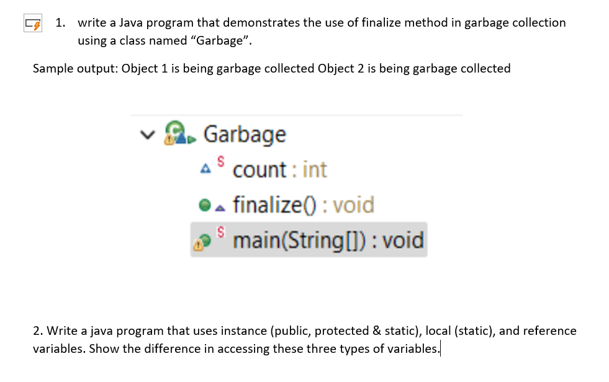Click the horizontal separator line above outline

pyautogui.click(x=296, y=115)
